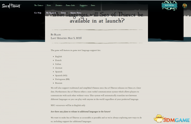Check the Status page
This screenshot has width=191, height=124.
tap(63, 13)
